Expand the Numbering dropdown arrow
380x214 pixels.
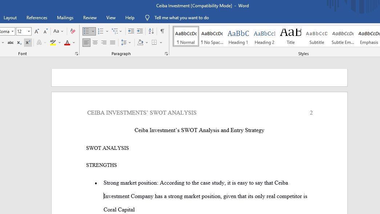point(107,32)
